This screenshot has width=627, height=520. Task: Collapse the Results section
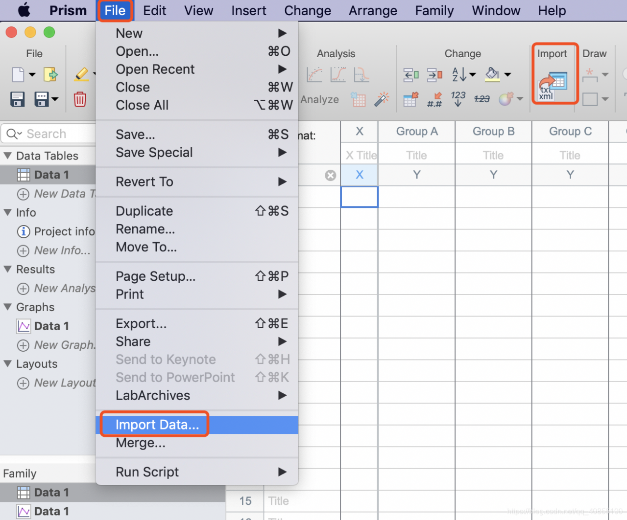tap(7, 270)
